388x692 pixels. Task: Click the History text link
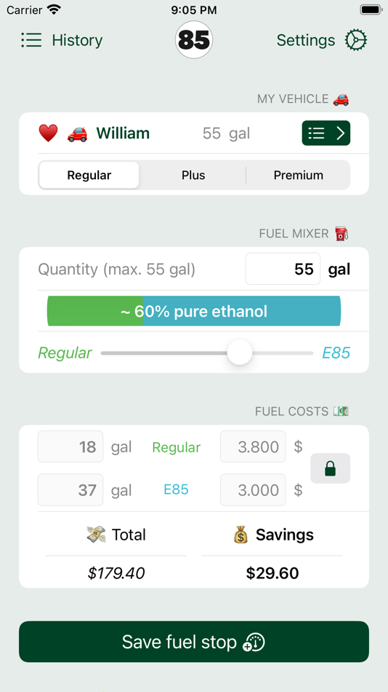77,40
